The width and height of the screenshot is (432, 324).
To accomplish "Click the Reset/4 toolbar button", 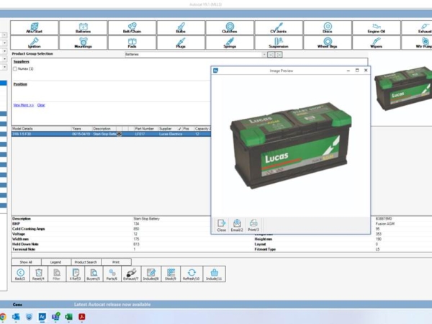I will [39, 274].
